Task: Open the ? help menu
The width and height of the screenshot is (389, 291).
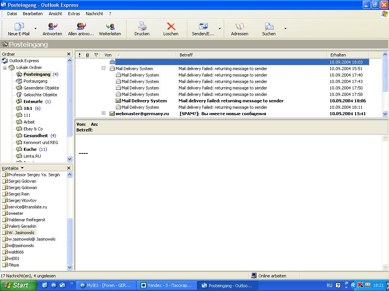Action: coord(110,14)
